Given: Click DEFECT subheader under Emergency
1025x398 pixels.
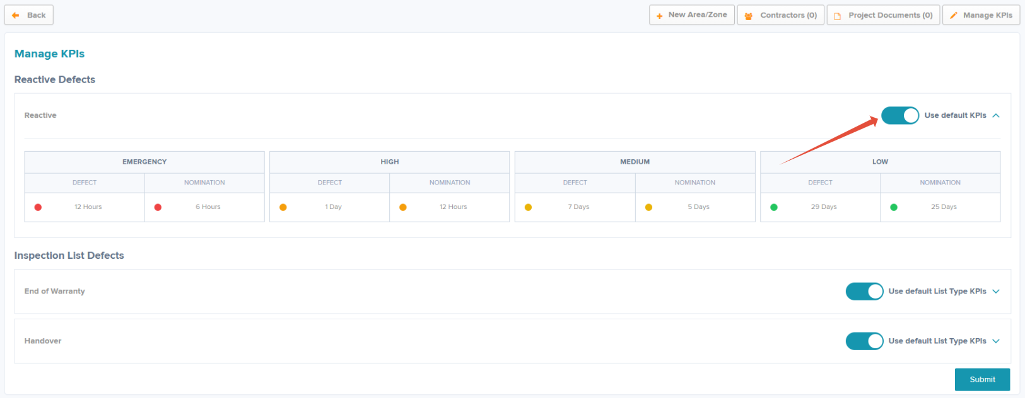Looking at the screenshot, I should point(85,183).
